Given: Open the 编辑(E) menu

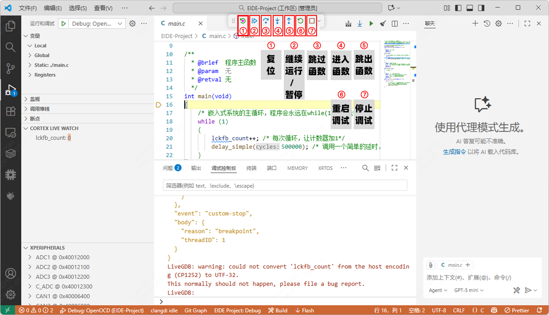Looking at the screenshot, I should [x=53, y=8].
